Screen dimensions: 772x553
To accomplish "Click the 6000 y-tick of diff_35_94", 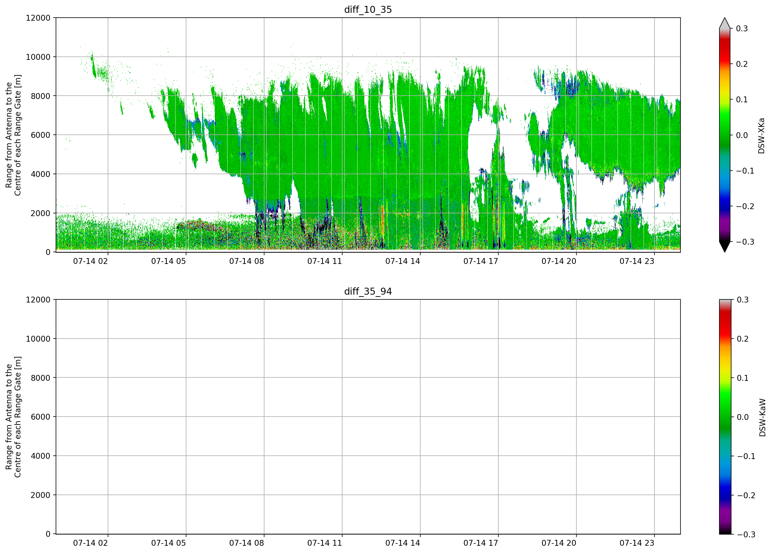I will click(x=41, y=417).
